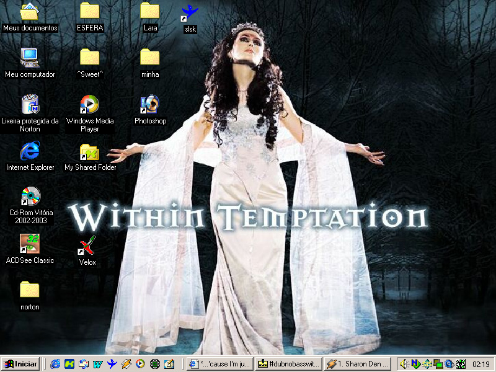The image size is (496, 372).
Task: Click the dark green round quick launch icon
Action: coord(154,364)
